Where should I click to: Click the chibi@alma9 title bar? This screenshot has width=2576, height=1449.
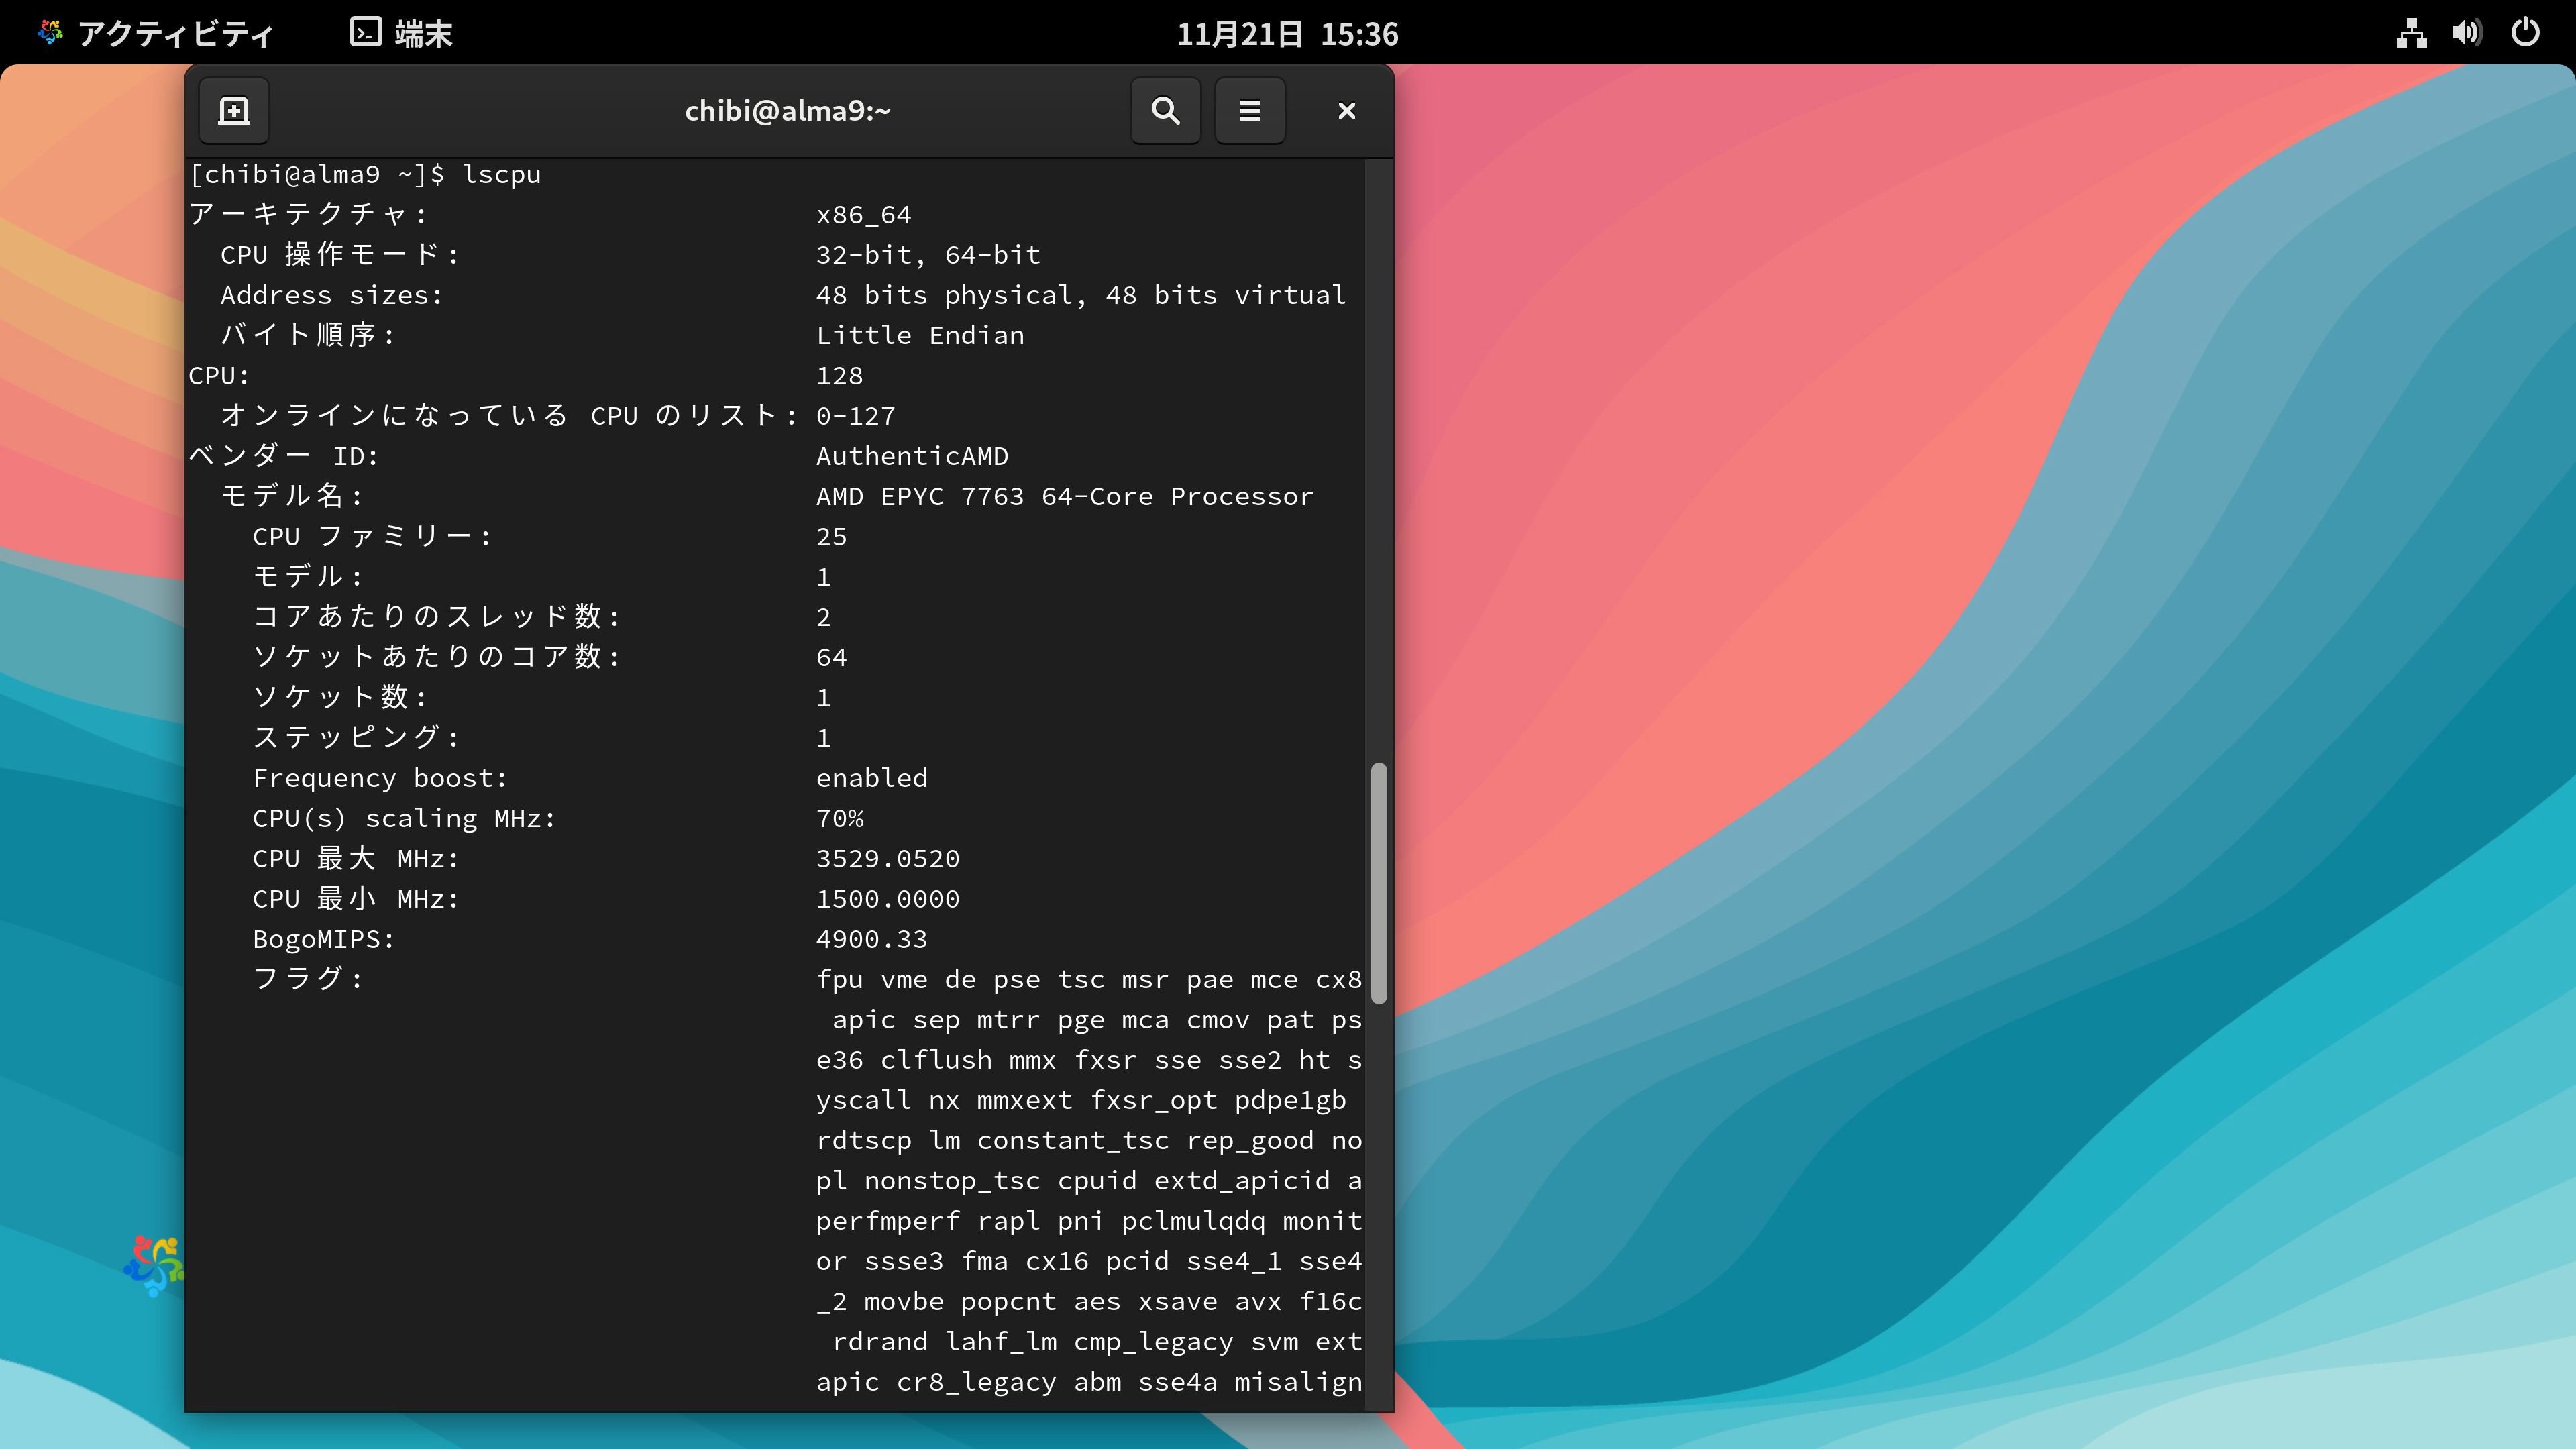787,111
